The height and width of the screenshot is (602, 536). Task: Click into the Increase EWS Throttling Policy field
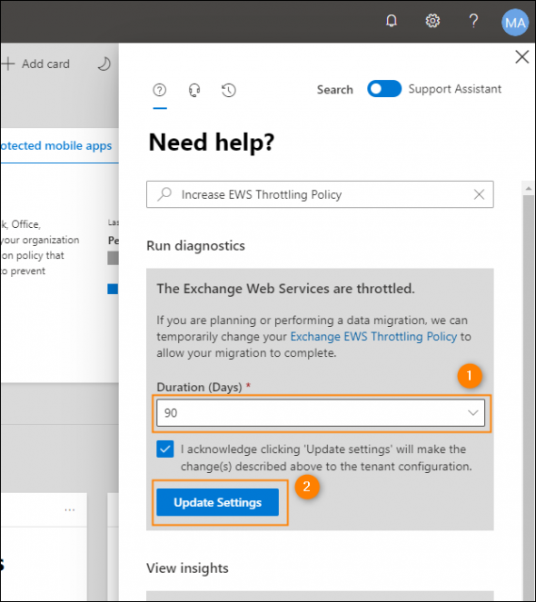[320, 194]
